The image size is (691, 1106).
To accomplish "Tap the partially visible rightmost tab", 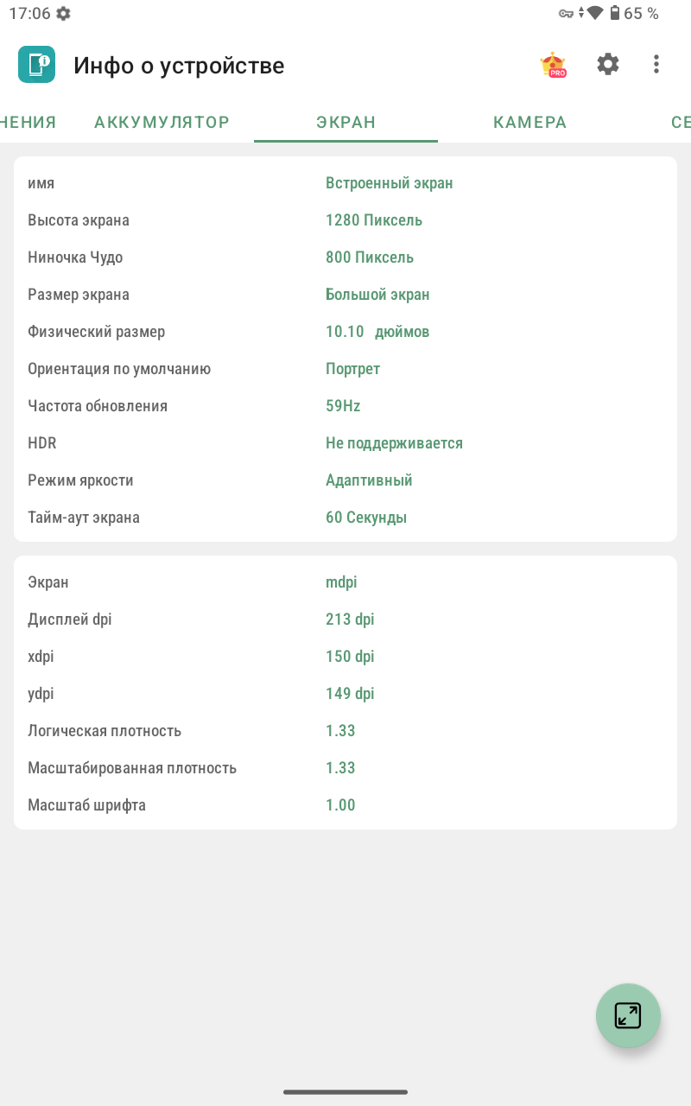I will [x=680, y=122].
